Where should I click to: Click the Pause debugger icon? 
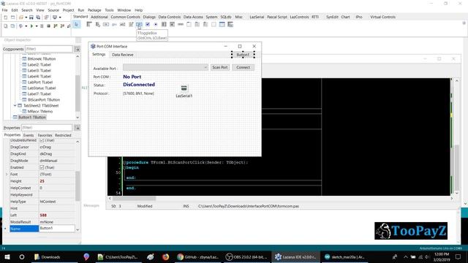(42, 26)
